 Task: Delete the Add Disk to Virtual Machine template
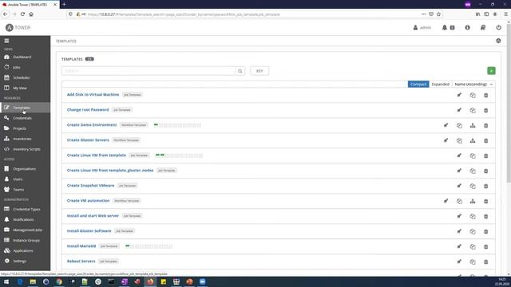pos(486,95)
